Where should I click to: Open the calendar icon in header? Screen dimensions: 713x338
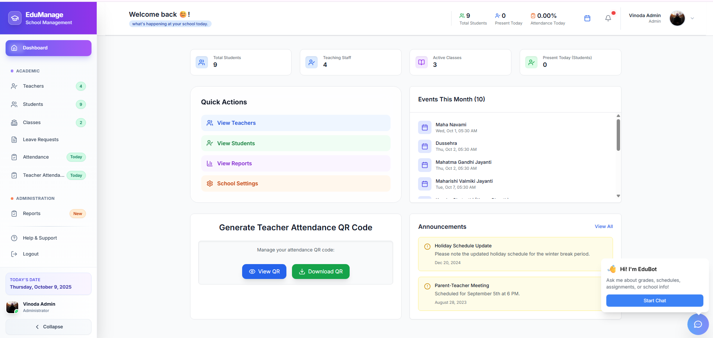tap(587, 18)
